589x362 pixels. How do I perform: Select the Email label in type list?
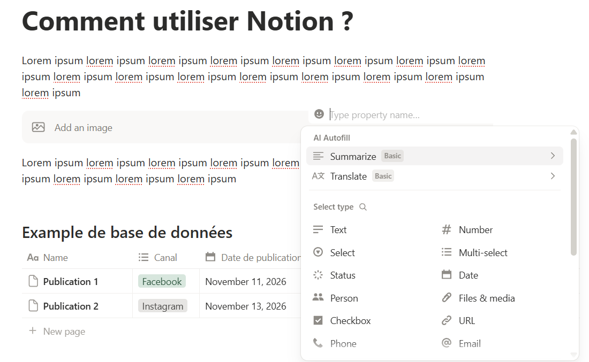pos(470,344)
